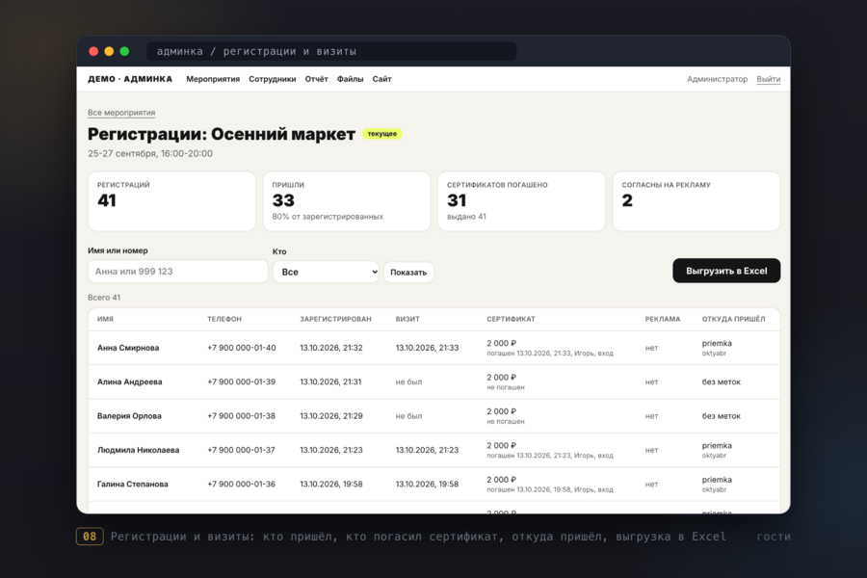The height and width of the screenshot is (578, 867).
Task: Click the Всего 41 count label
Action: point(104,298)
